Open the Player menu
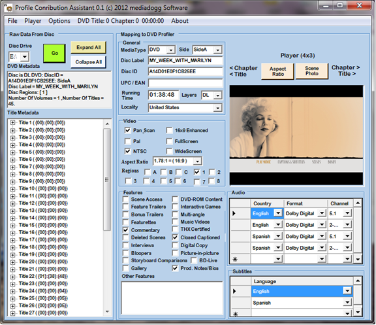The height and width of the screenshot is (325, 376). 33,21
